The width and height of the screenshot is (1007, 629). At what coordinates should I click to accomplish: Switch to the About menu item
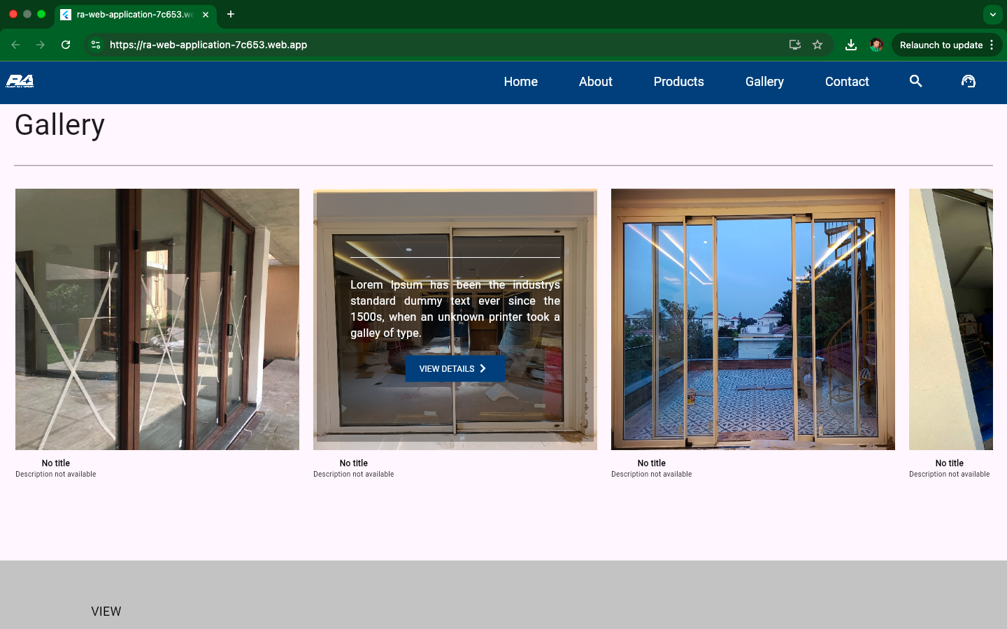[595, 82]
